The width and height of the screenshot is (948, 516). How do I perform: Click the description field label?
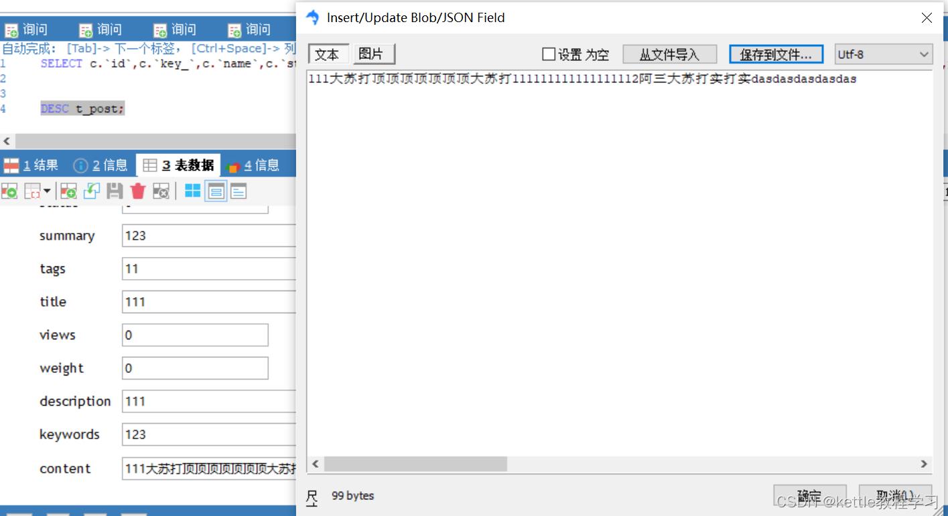tap(75, 402)
